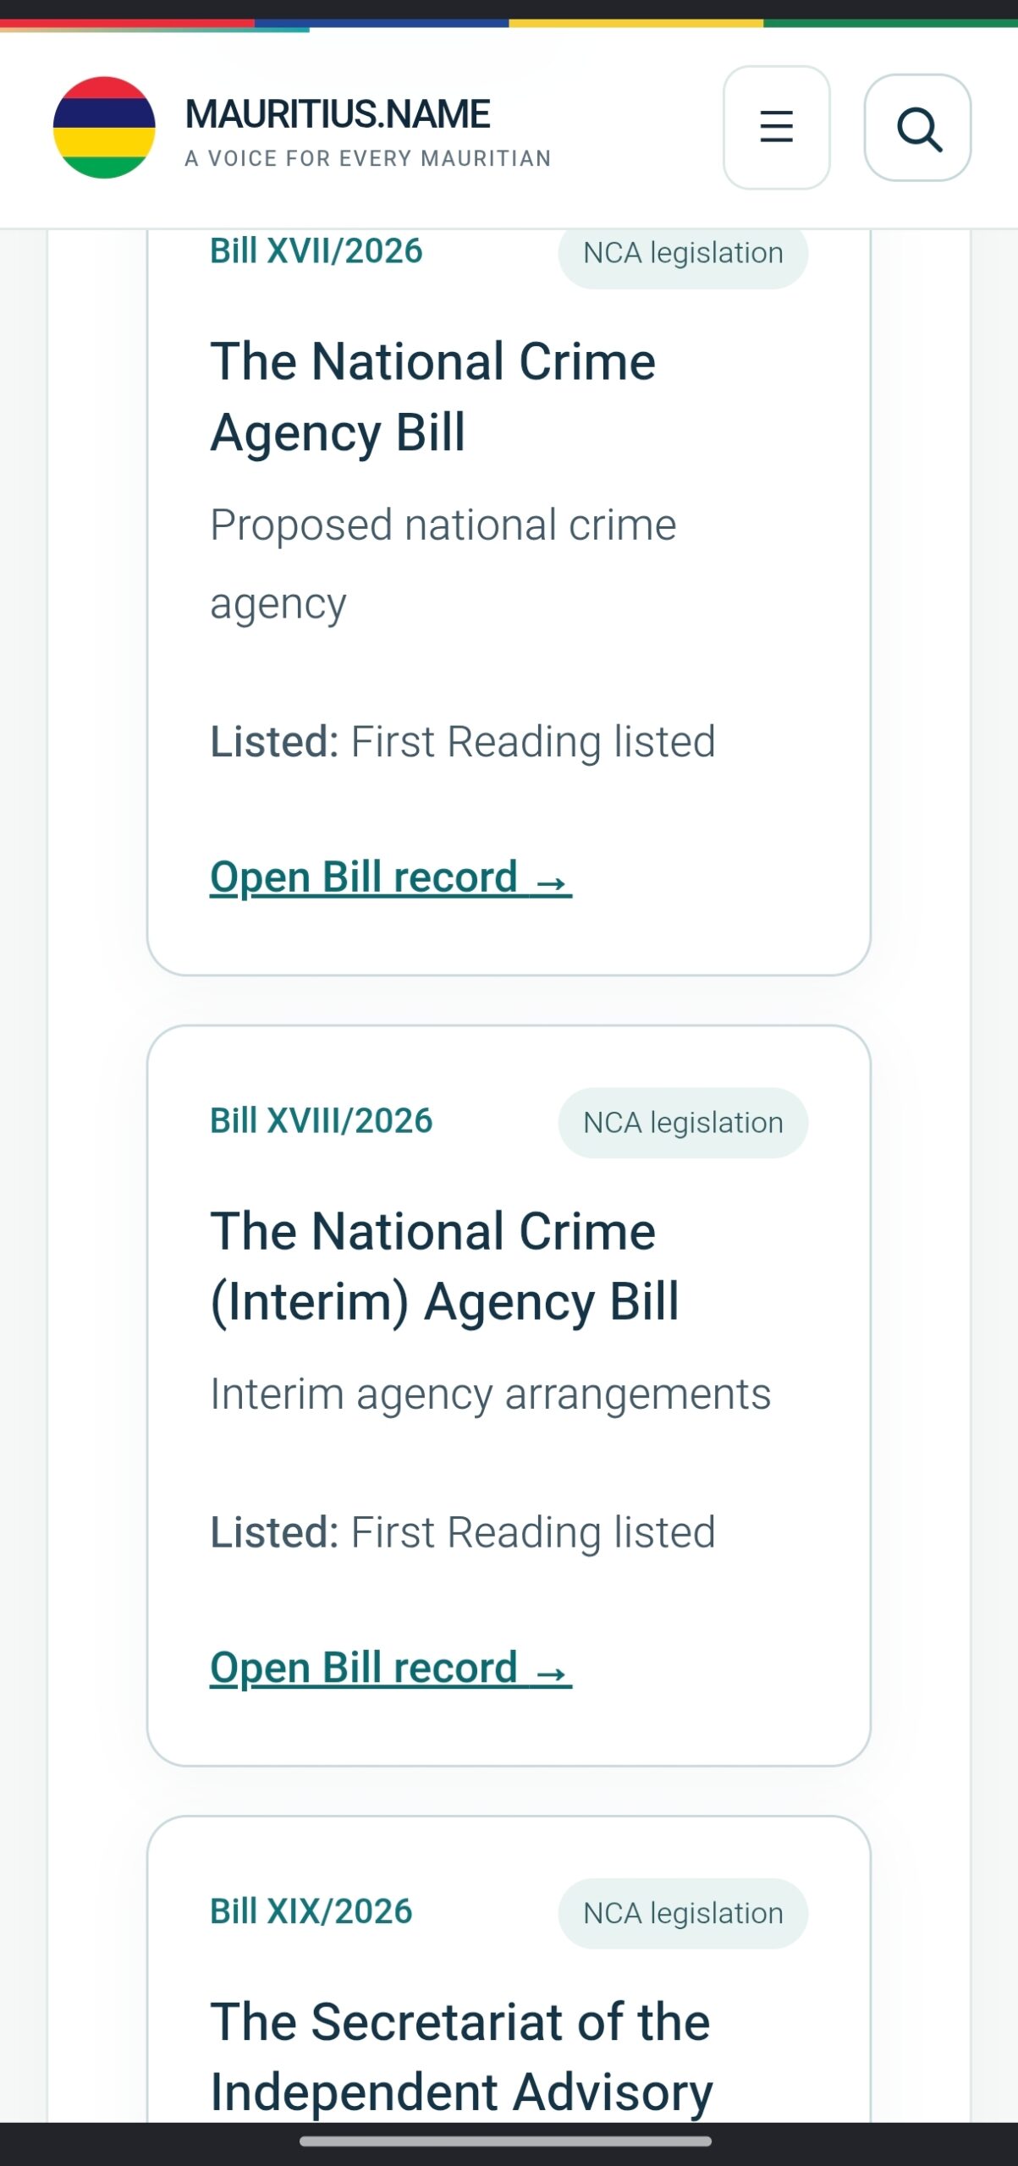Tap Bill XVIII/2026 label
This screenshot has width=1018, height=2166.
tap(322, 1121)
